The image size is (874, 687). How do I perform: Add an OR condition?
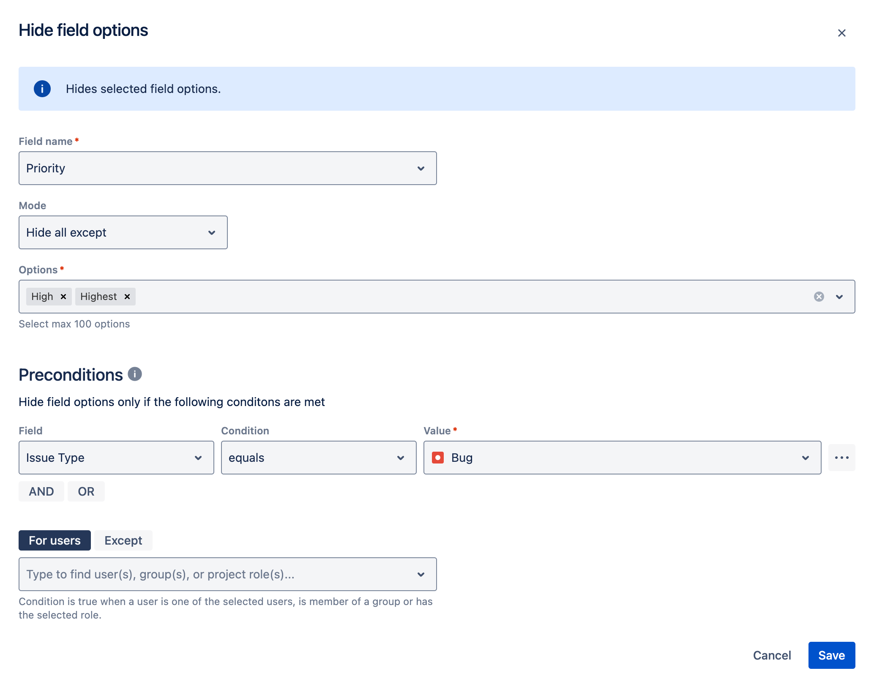(x=86, y=491)
